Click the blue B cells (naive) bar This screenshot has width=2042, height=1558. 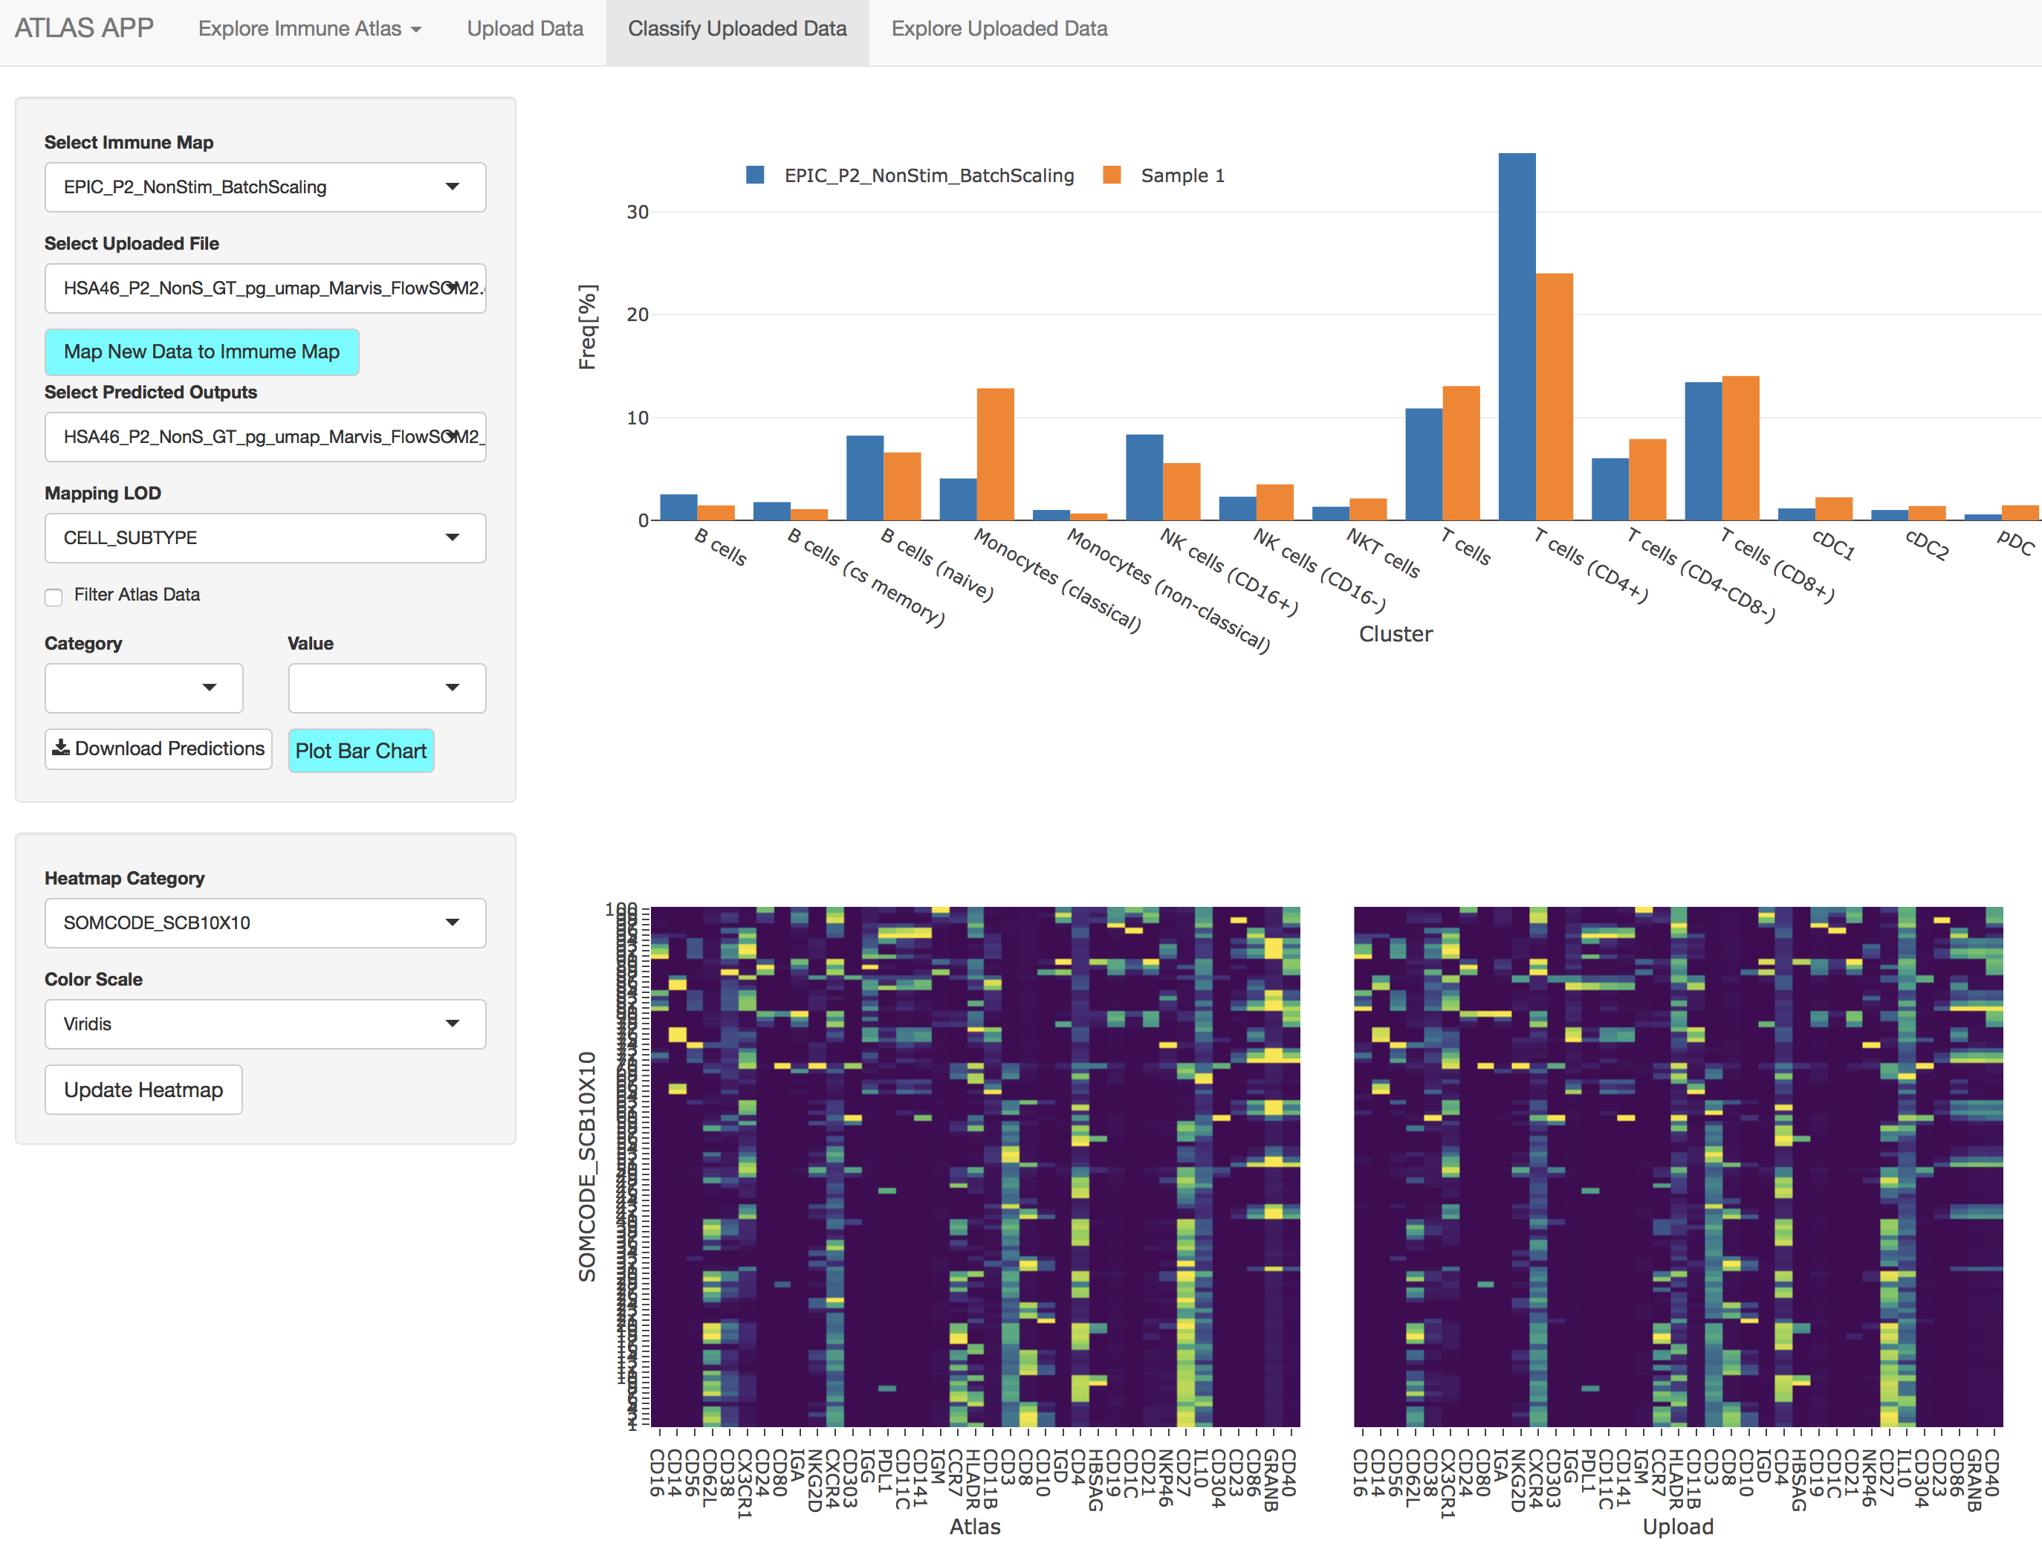tap(864, 478)
